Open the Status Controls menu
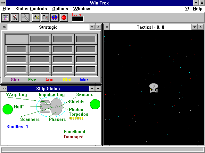The width and height of the screenshot is (205, 153). (x=31, y=9)
